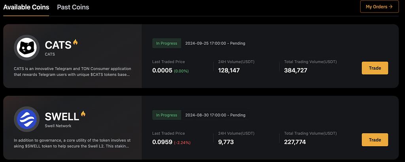Open My Orders page
Image resolution: width=405 pixels, height=162 pixels.
tap(379, 7)
